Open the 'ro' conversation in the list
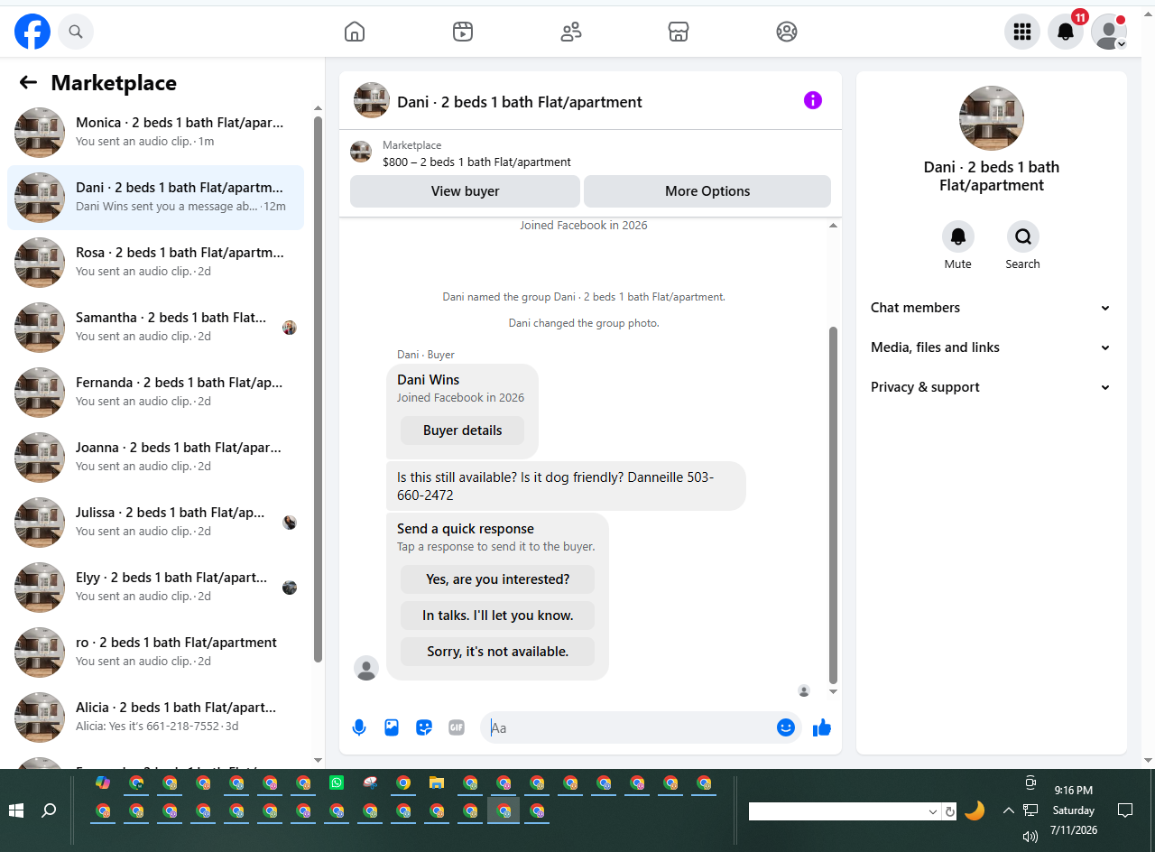This screenshot has width=1155, height=852. (155, 653)
